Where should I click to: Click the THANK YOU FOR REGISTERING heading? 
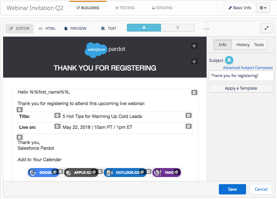click(105, 68)
